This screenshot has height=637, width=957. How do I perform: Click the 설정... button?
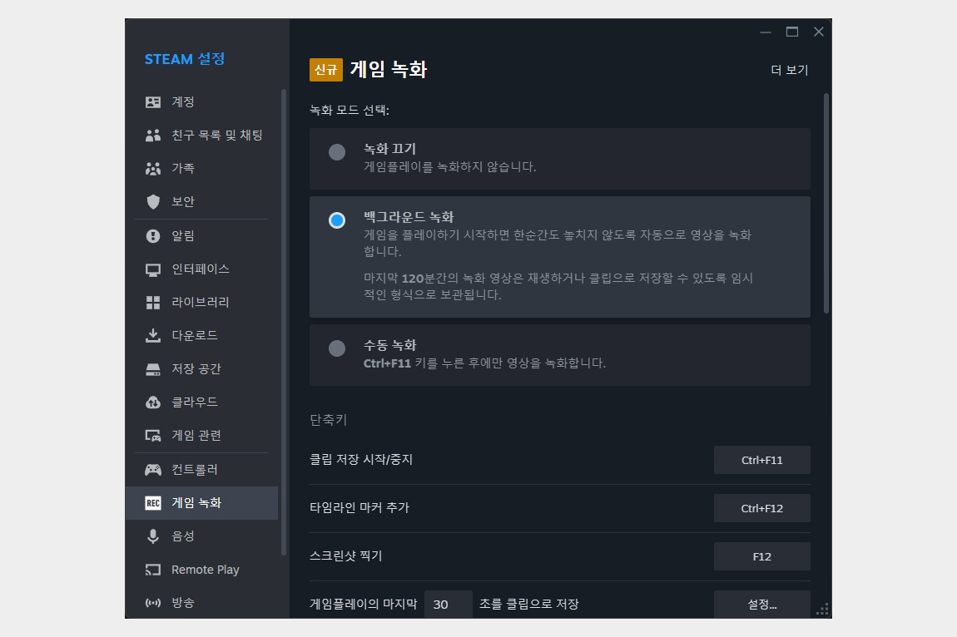761,604
